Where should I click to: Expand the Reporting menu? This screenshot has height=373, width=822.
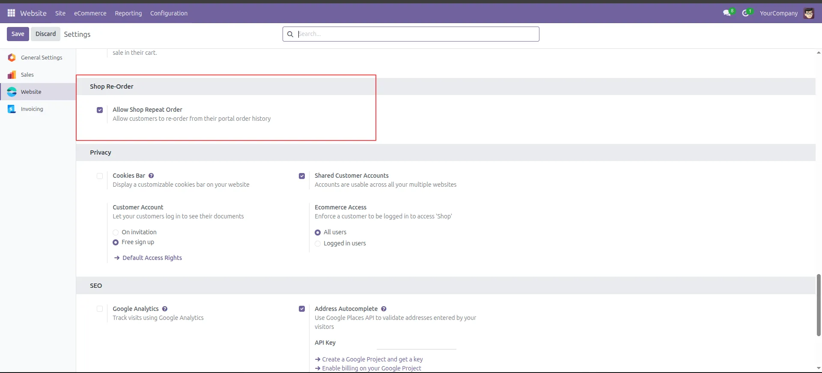(x=128, y=13)
